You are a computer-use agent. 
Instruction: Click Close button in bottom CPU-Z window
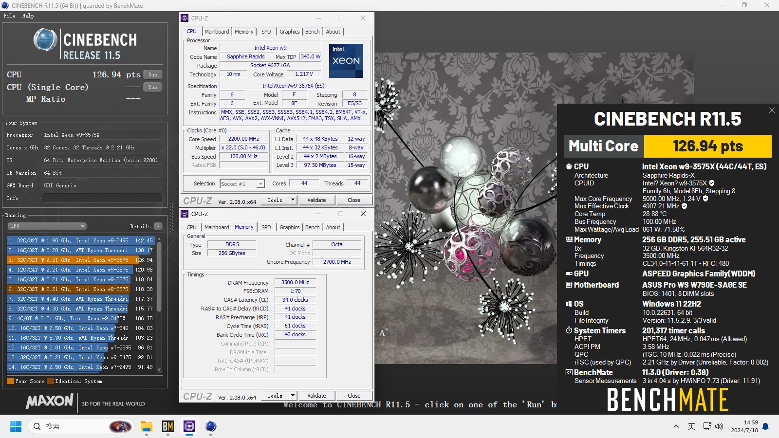tap(354, 396)
